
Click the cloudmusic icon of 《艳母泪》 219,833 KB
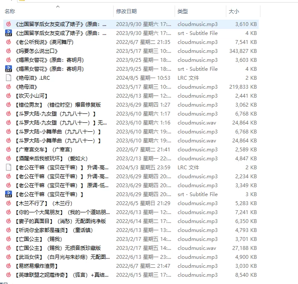pos(9,87)
